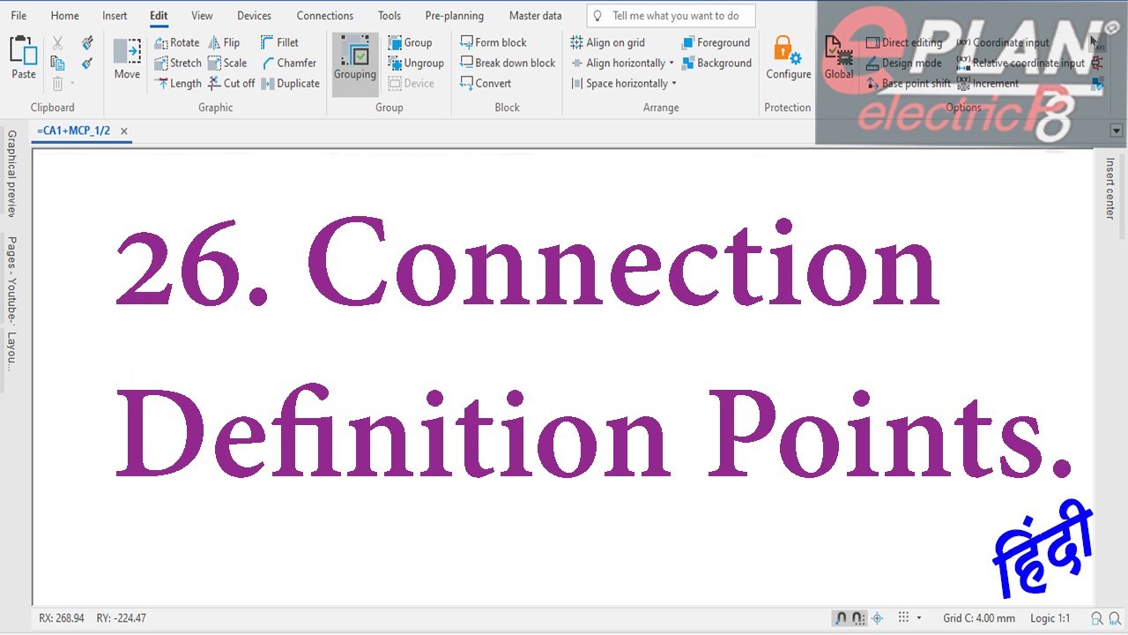
Task: Toggle the crosshair snap target icon
Action: point(877,618)
